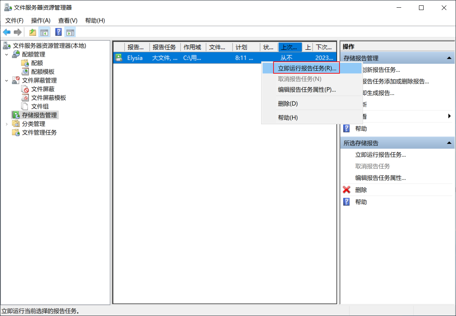The image size is (456, 316).
Task: Click the red X delete icon in actions
Action: click(347, 190)
